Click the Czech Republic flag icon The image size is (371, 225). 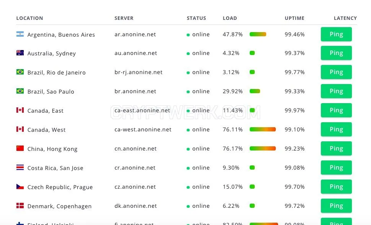pyautogui.click(x=20, y=186)
